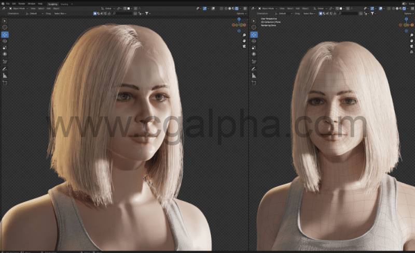Activate the Move tool in left viewport
415x253 pixels.
[x=5, y=35]
